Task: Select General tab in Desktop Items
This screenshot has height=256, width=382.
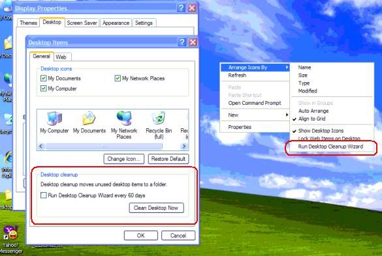Action: [x=41, y=56]
